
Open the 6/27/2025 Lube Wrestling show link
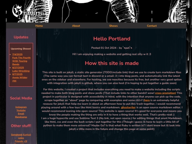pyautogui.click(x=21, y=69)
